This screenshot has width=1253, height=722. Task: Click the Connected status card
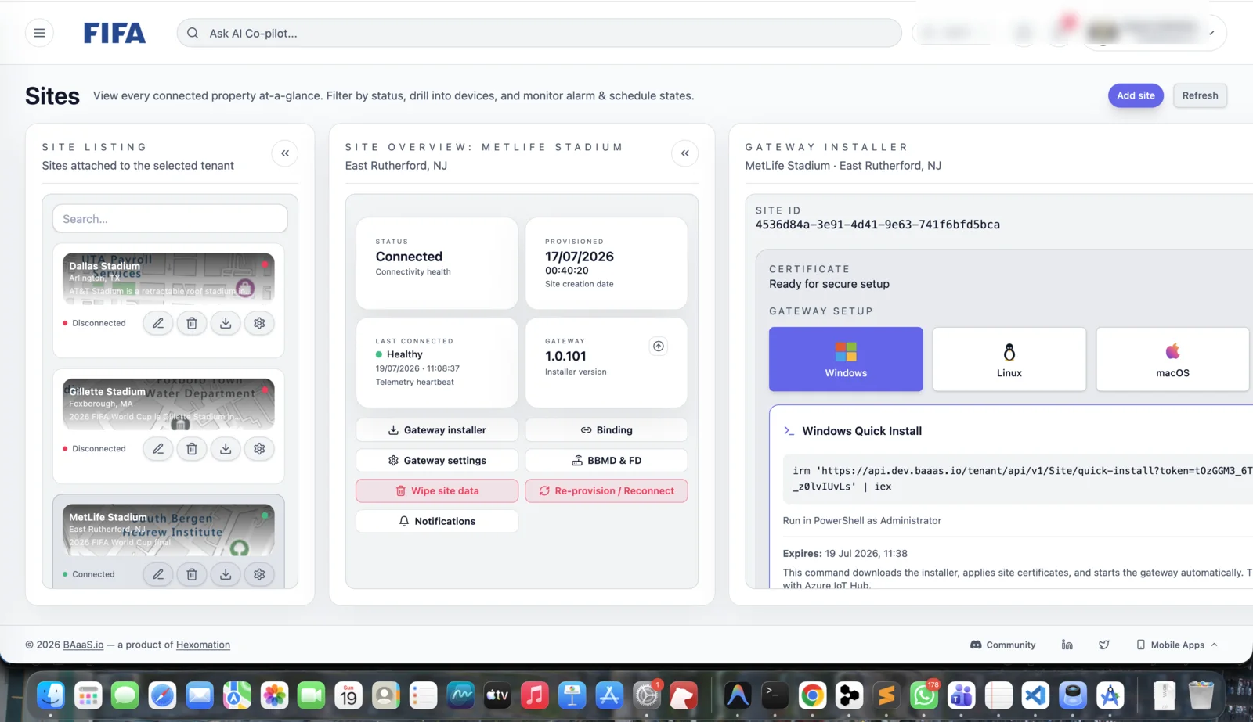(437, 263)
